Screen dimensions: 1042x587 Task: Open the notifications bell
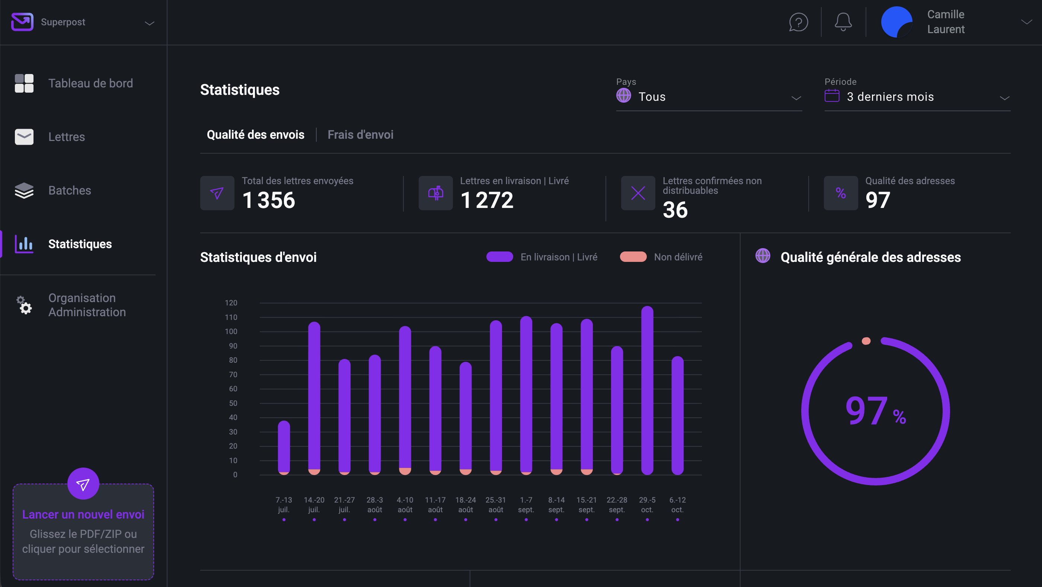click(x=843, y=22)
